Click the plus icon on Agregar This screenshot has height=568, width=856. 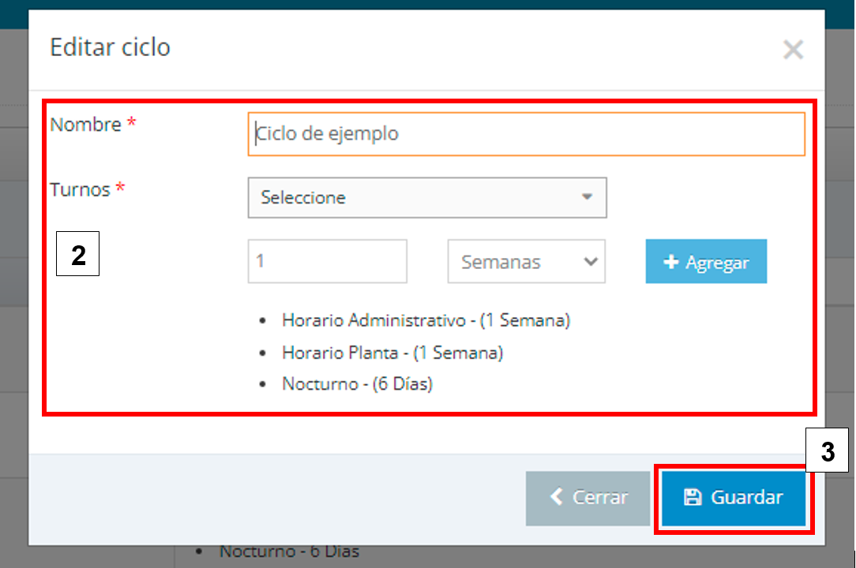[x=671, y=262]
